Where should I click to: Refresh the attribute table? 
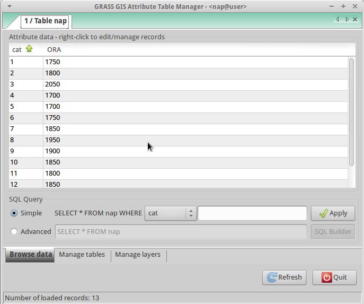[284, 277]
